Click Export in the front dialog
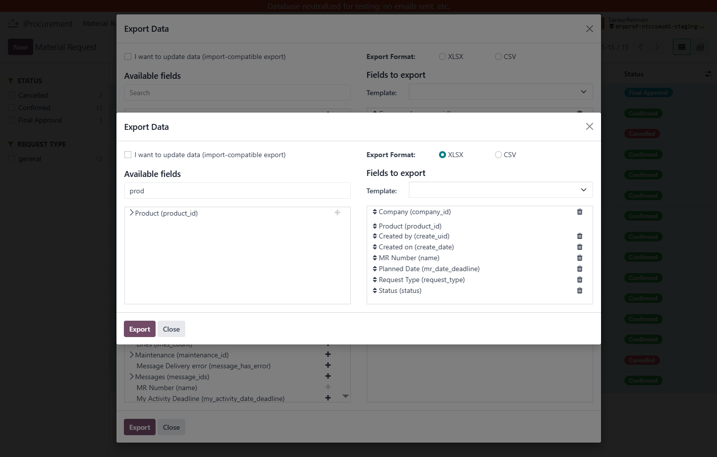This screenshot has width=717, height=457. pyautogui.click(x=140, y=329)
